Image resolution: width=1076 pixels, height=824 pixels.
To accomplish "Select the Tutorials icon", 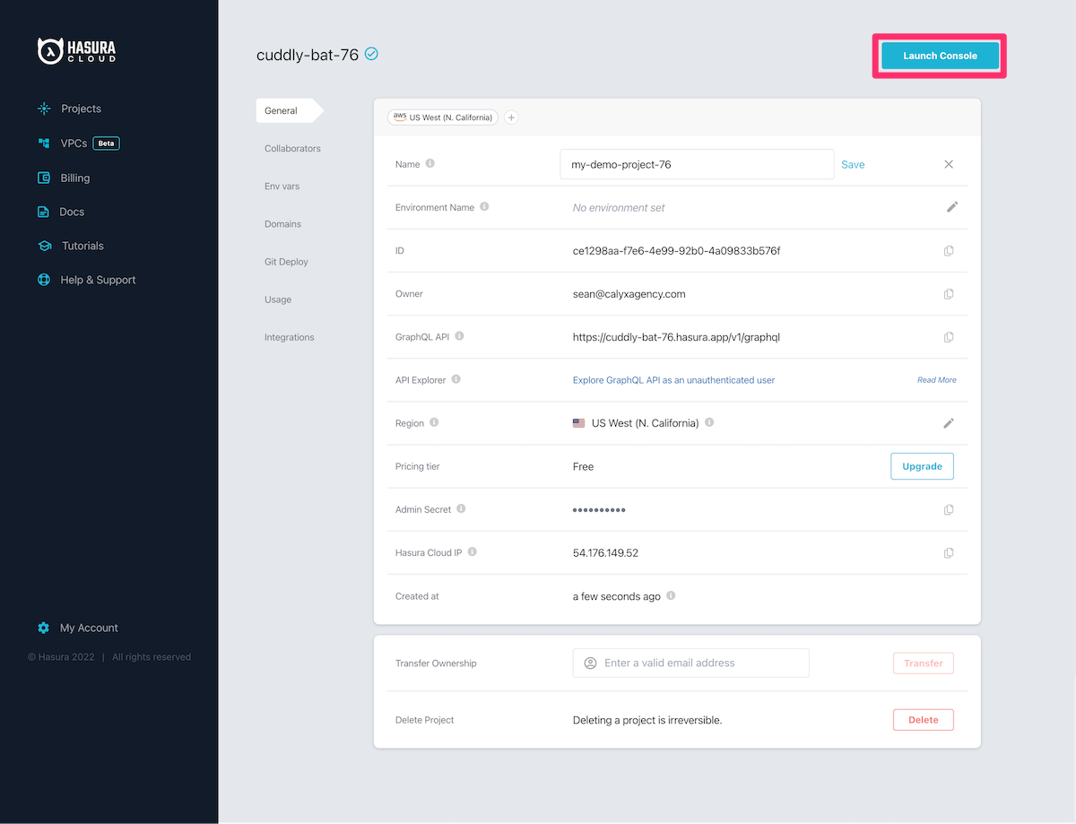I will 43,246.
